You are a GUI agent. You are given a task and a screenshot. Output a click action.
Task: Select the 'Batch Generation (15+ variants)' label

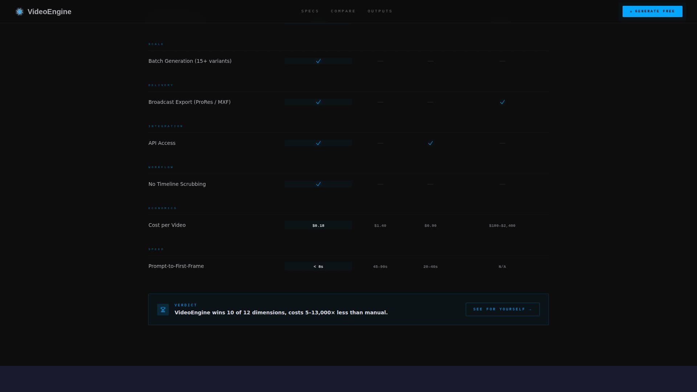(x=190, y=61)
